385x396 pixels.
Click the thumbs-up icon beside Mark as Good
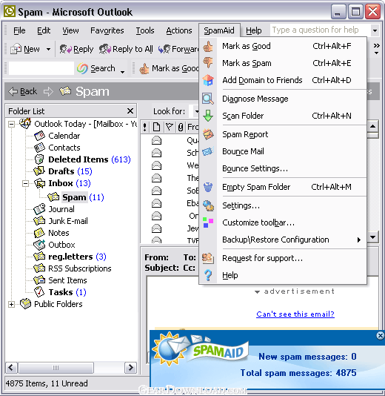tap(208, 47)
